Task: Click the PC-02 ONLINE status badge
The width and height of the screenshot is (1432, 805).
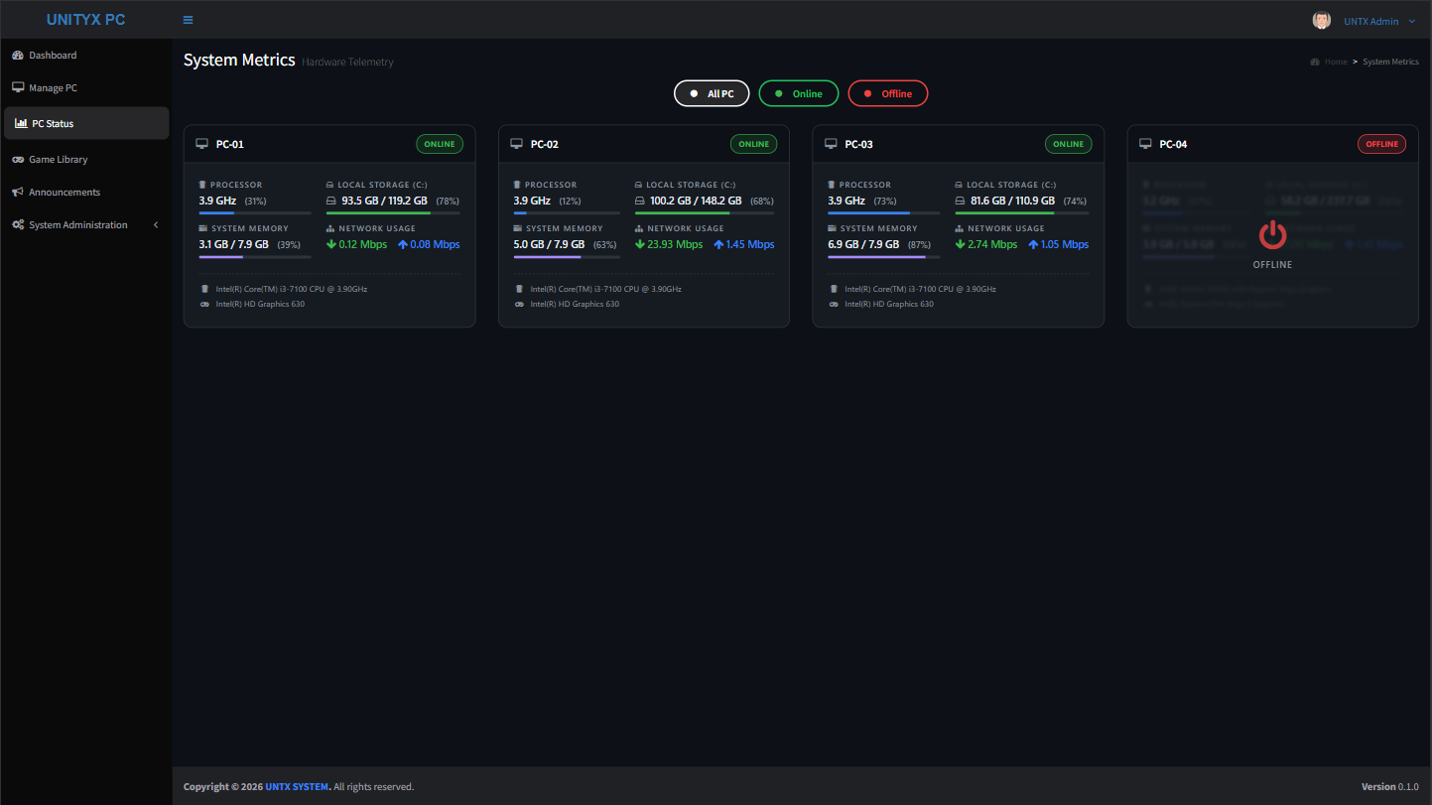Action: (753, 144)
